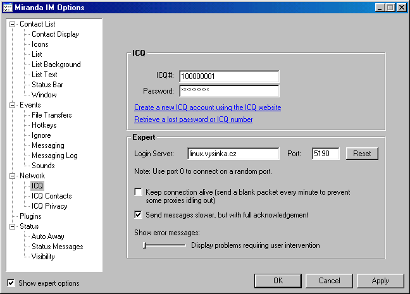Viewport: 410px width, 294px height.
Task: Focus the Password field
Action: (229, 91)
